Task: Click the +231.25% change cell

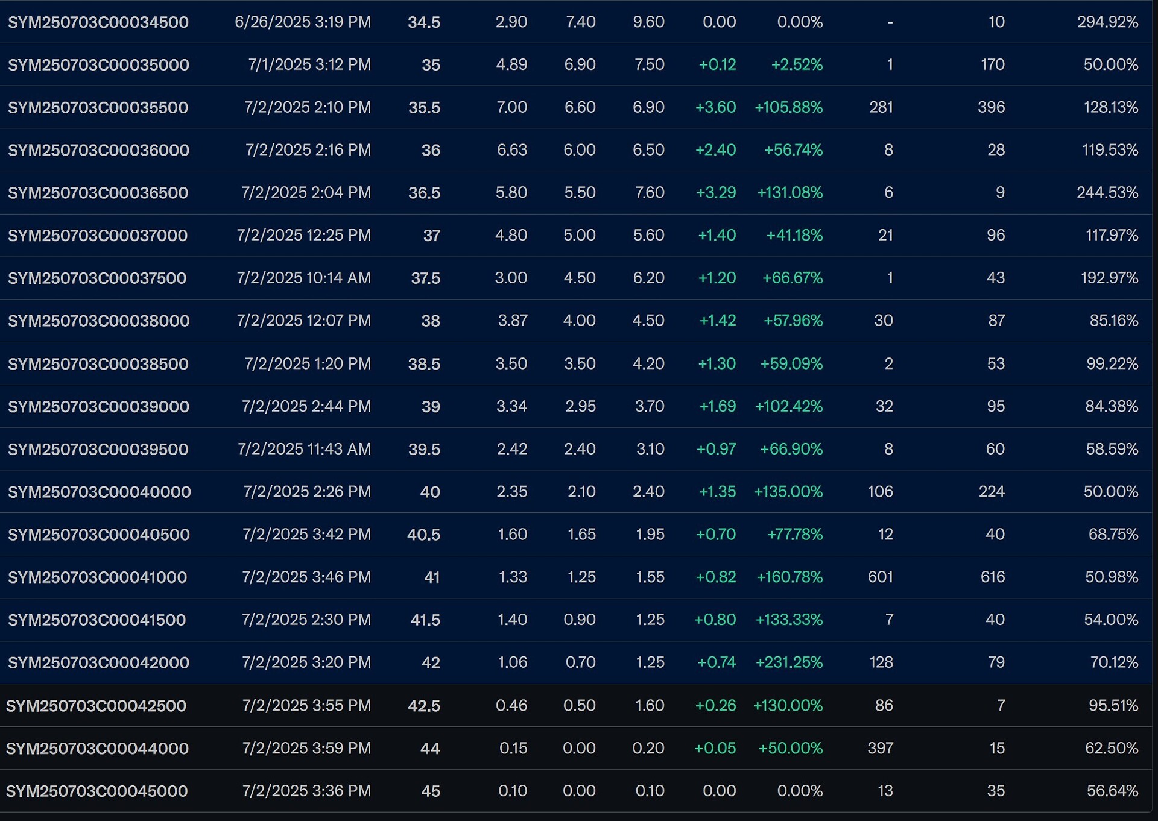Action: pyautogui.click(x=788, y=662)
